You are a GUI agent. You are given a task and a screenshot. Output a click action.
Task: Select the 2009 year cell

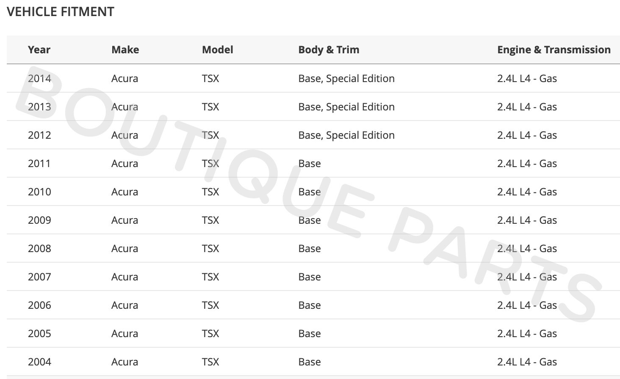[x=39, y=220]
